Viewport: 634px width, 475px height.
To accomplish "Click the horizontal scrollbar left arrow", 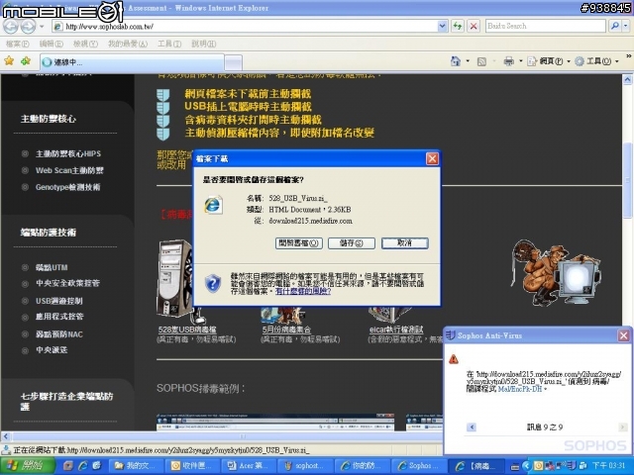I will pos(5,436).
